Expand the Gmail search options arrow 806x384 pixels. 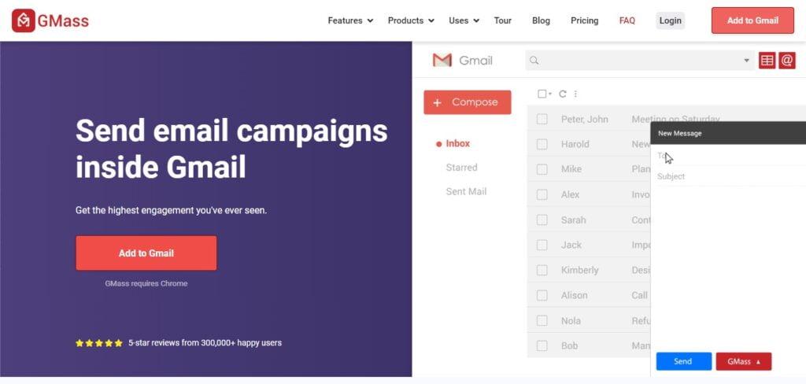pyautogui.click(x=746, y=61)
